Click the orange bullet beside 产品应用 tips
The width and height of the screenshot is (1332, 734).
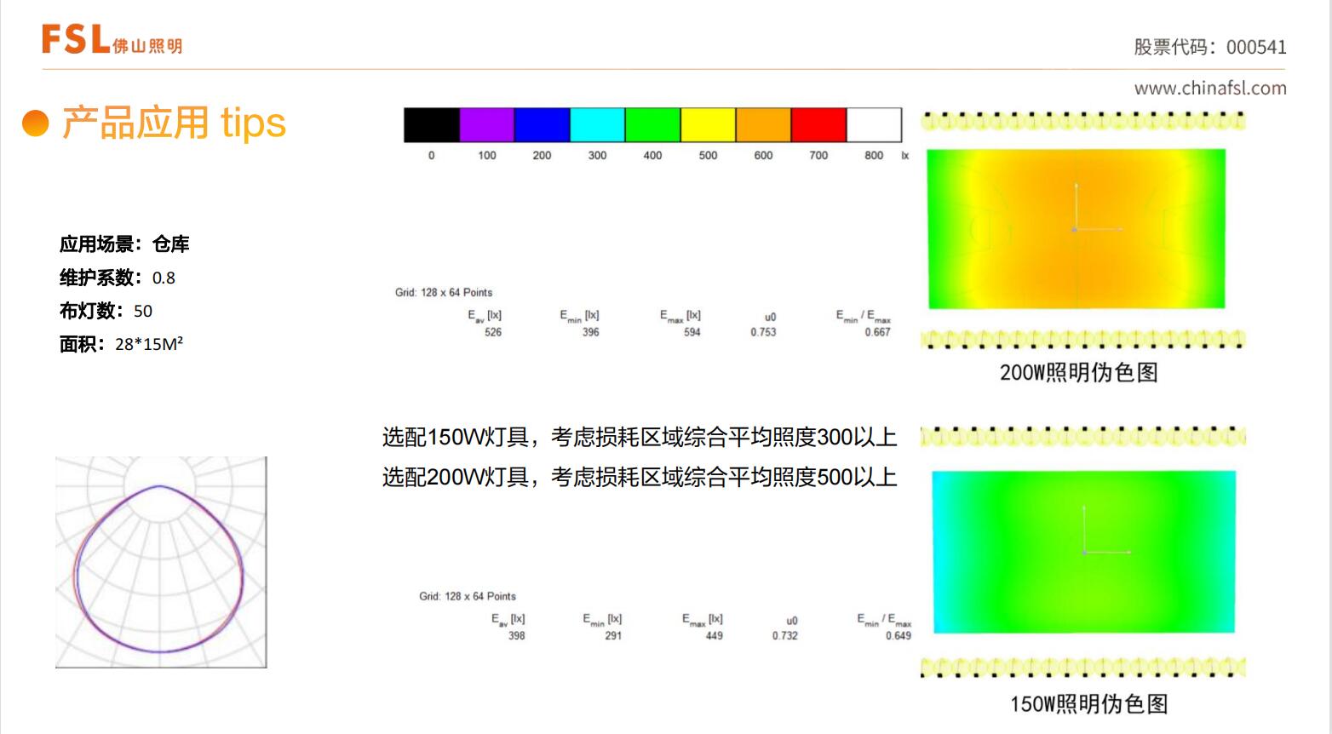pyautogui.click(x=36, y=123)
